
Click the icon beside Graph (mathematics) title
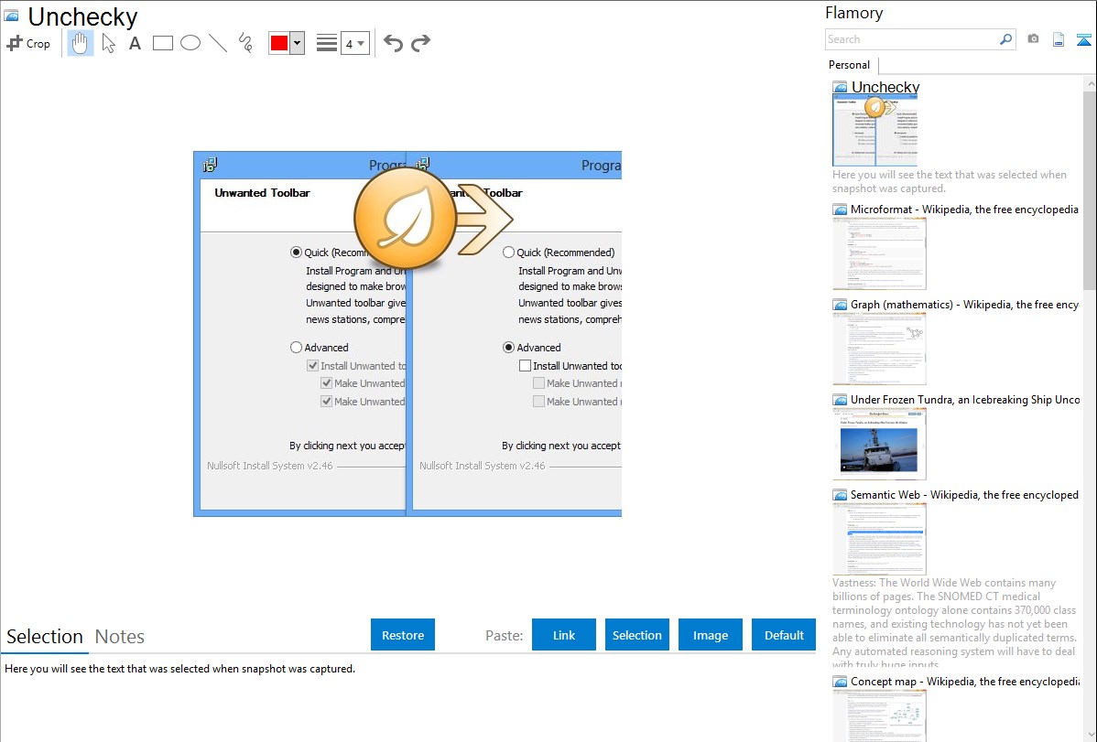[840, 305]
